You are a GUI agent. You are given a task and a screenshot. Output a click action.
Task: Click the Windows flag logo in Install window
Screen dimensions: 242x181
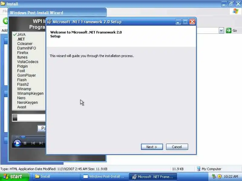pos(236,11)
